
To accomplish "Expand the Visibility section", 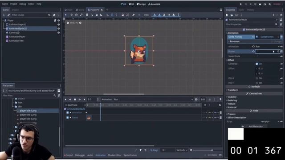I will pyautogui.click(x=232, y=97).
